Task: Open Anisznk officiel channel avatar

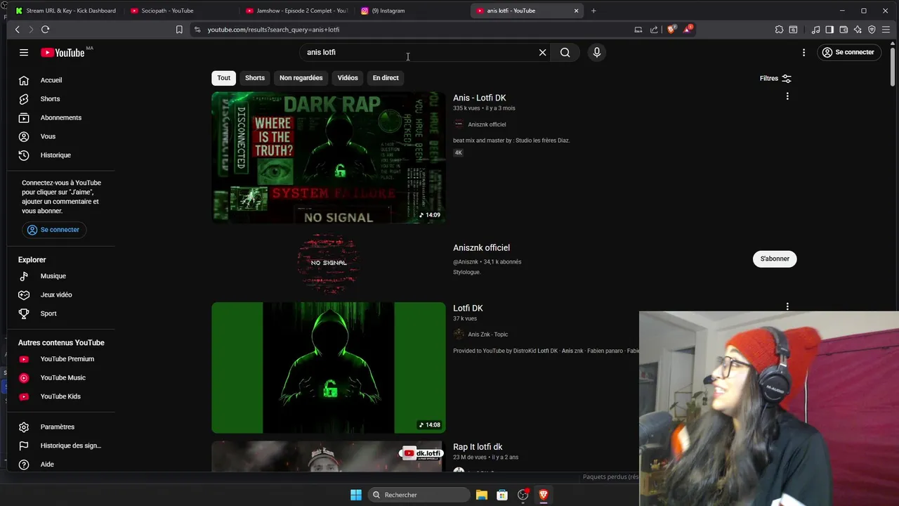Action: 329,262
